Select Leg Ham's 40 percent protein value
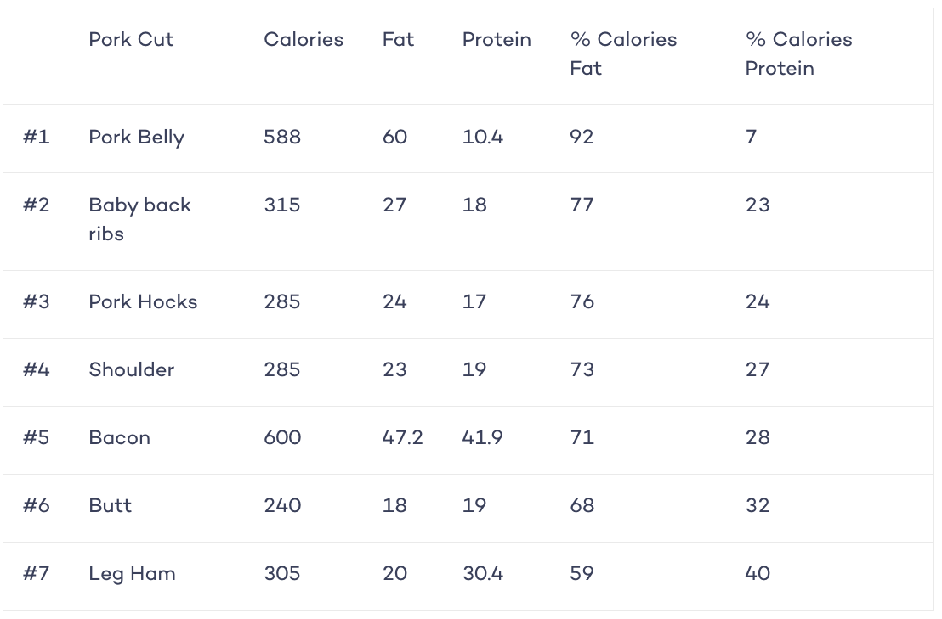This screenshot has width=942, height=619. coord(758,573)
